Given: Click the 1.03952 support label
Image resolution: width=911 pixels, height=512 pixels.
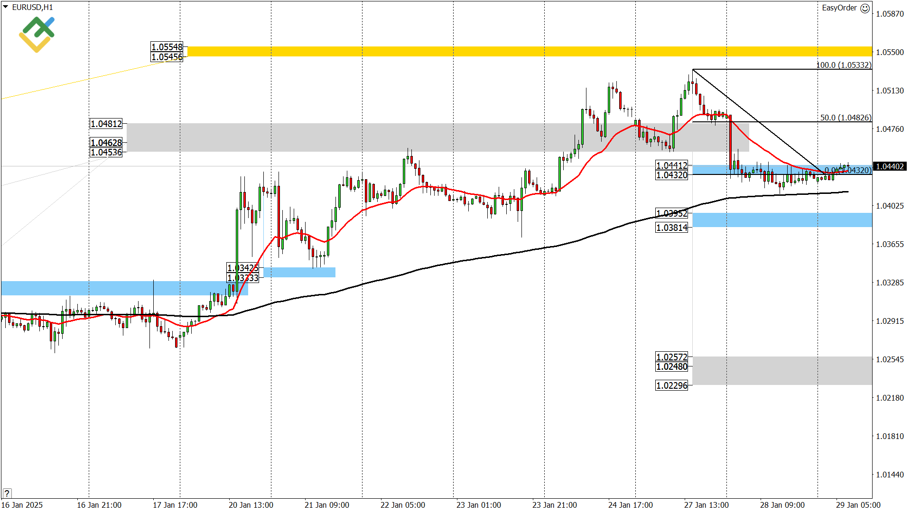Looking at the screenshot, I should click(671, 213).
